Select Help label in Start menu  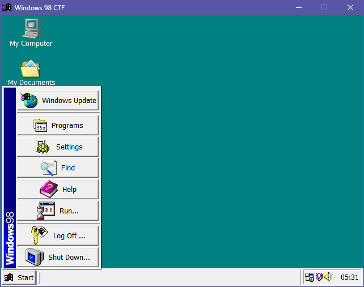69,190
